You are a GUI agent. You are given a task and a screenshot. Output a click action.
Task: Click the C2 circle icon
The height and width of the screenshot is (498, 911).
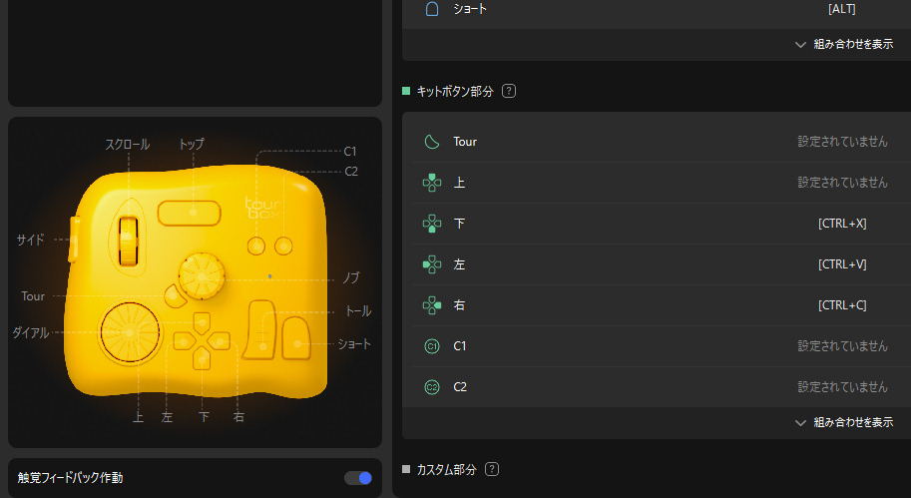click(x=432, y=387)
